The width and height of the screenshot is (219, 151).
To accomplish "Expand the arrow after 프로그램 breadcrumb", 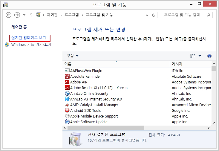I will pyautogui.click(x=82, y=15).
